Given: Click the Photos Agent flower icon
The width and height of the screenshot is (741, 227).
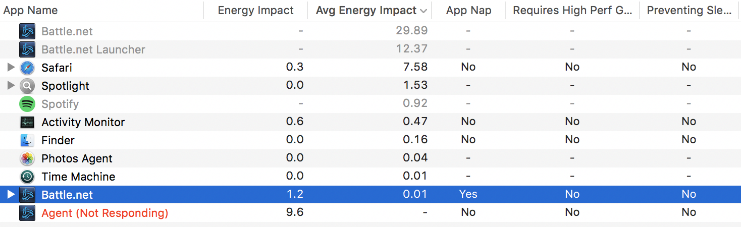Looking at the screenshot, I should click(27, 158).
